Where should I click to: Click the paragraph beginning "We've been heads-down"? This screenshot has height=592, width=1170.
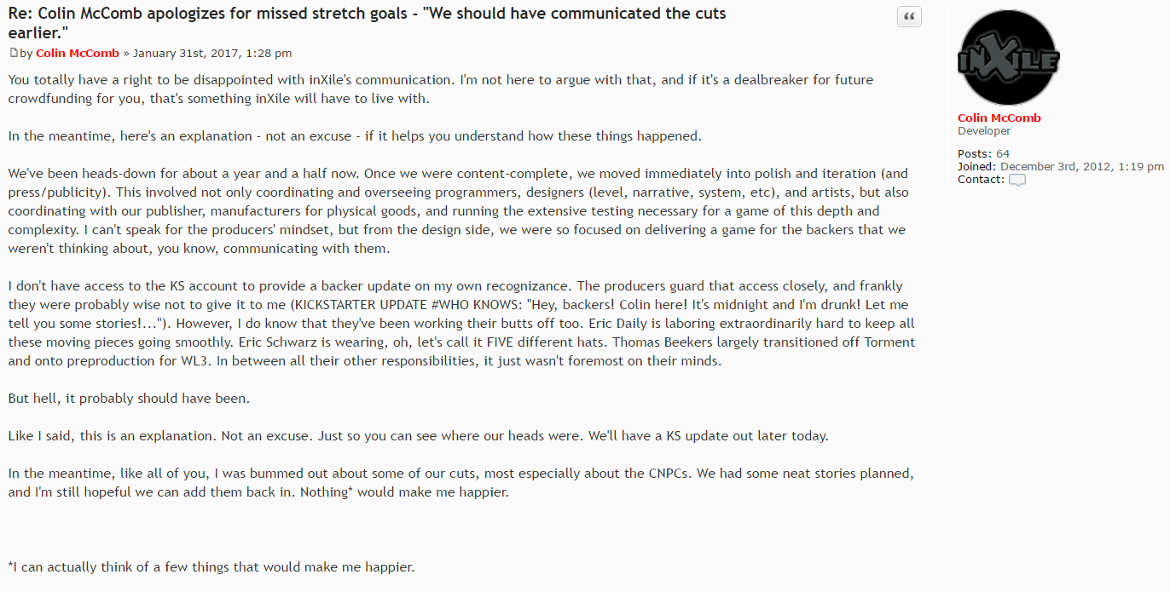coord(461,210)
